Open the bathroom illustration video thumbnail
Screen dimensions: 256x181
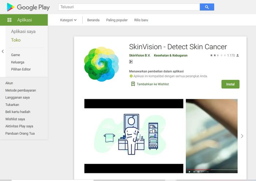click(134, 136)
